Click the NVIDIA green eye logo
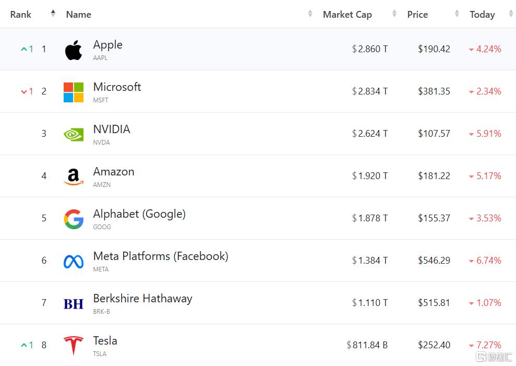The width and height of the screenshot is (516, 366). [74, 134]
